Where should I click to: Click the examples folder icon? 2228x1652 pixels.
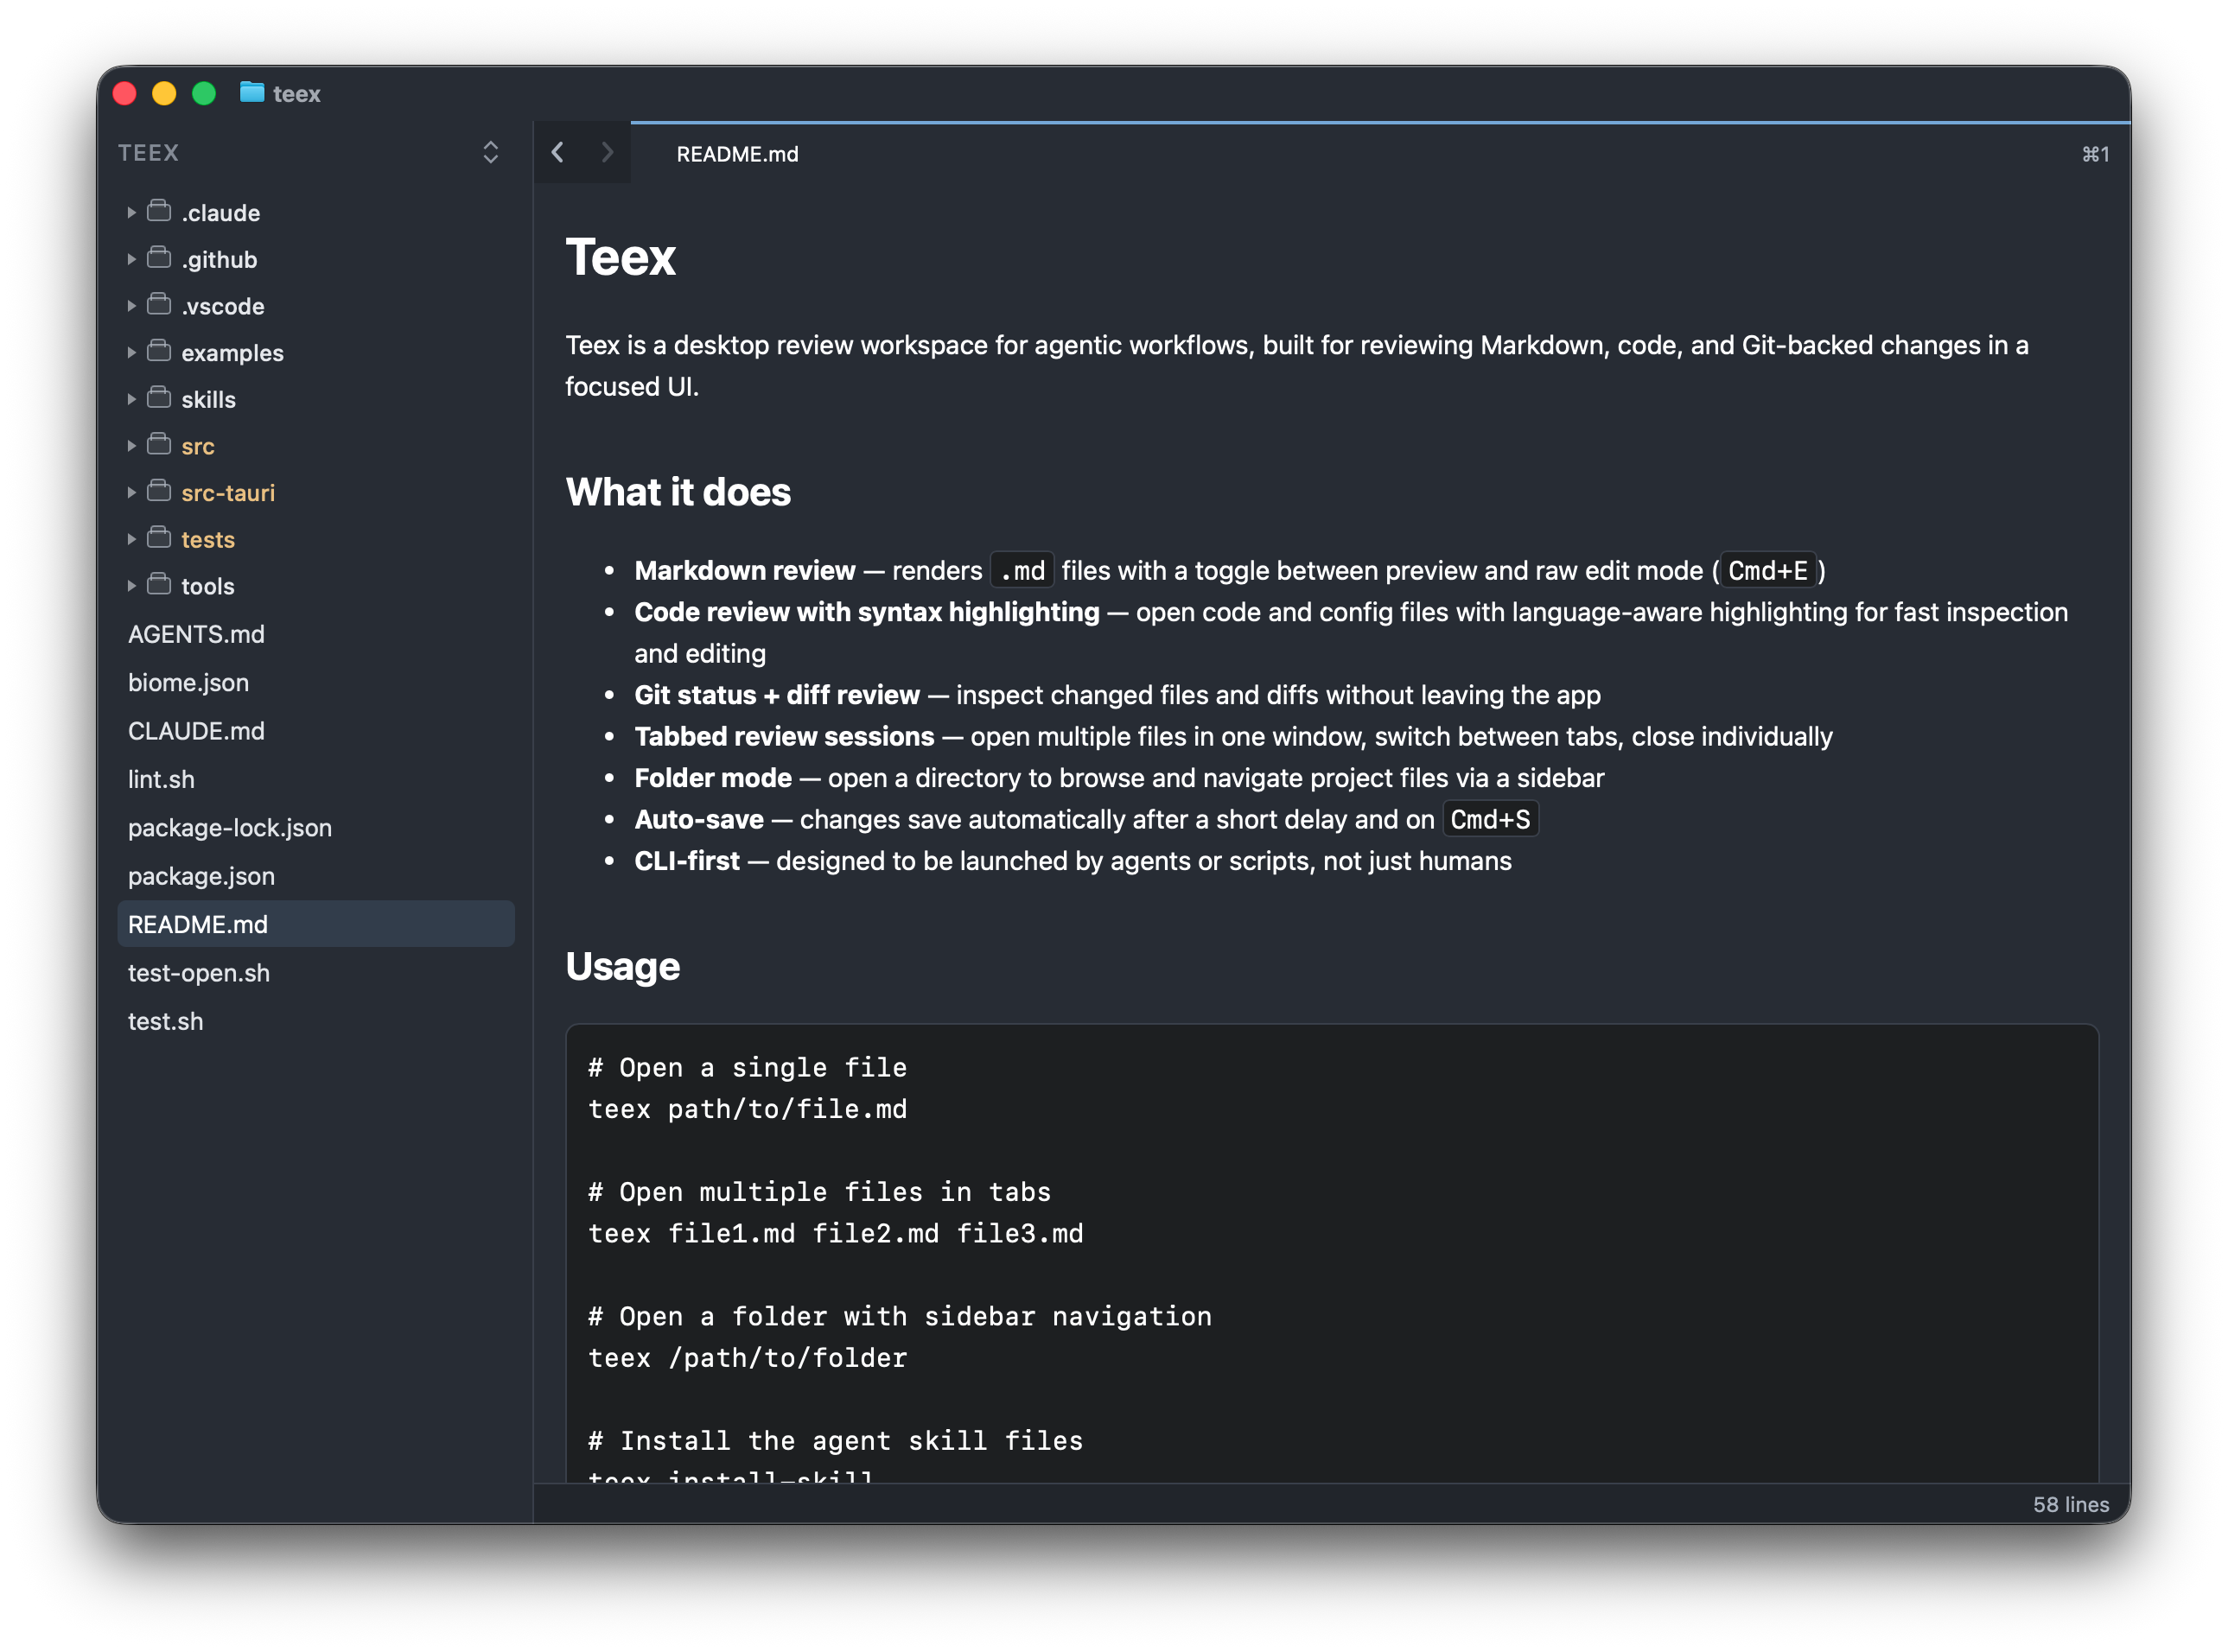click(159, 351)
